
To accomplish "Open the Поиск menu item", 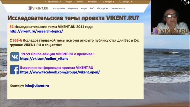I will 80,2.
